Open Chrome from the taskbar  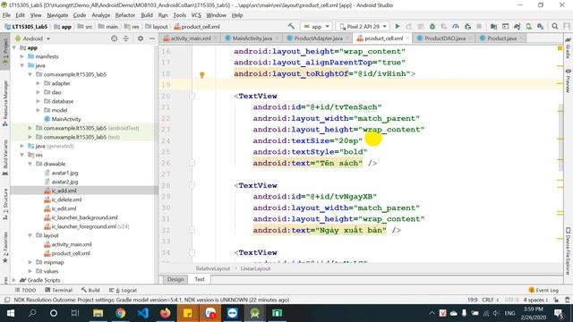point(120,313)
